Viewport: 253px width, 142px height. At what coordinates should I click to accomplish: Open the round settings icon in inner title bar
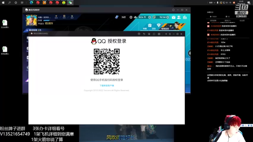point(159,34)
